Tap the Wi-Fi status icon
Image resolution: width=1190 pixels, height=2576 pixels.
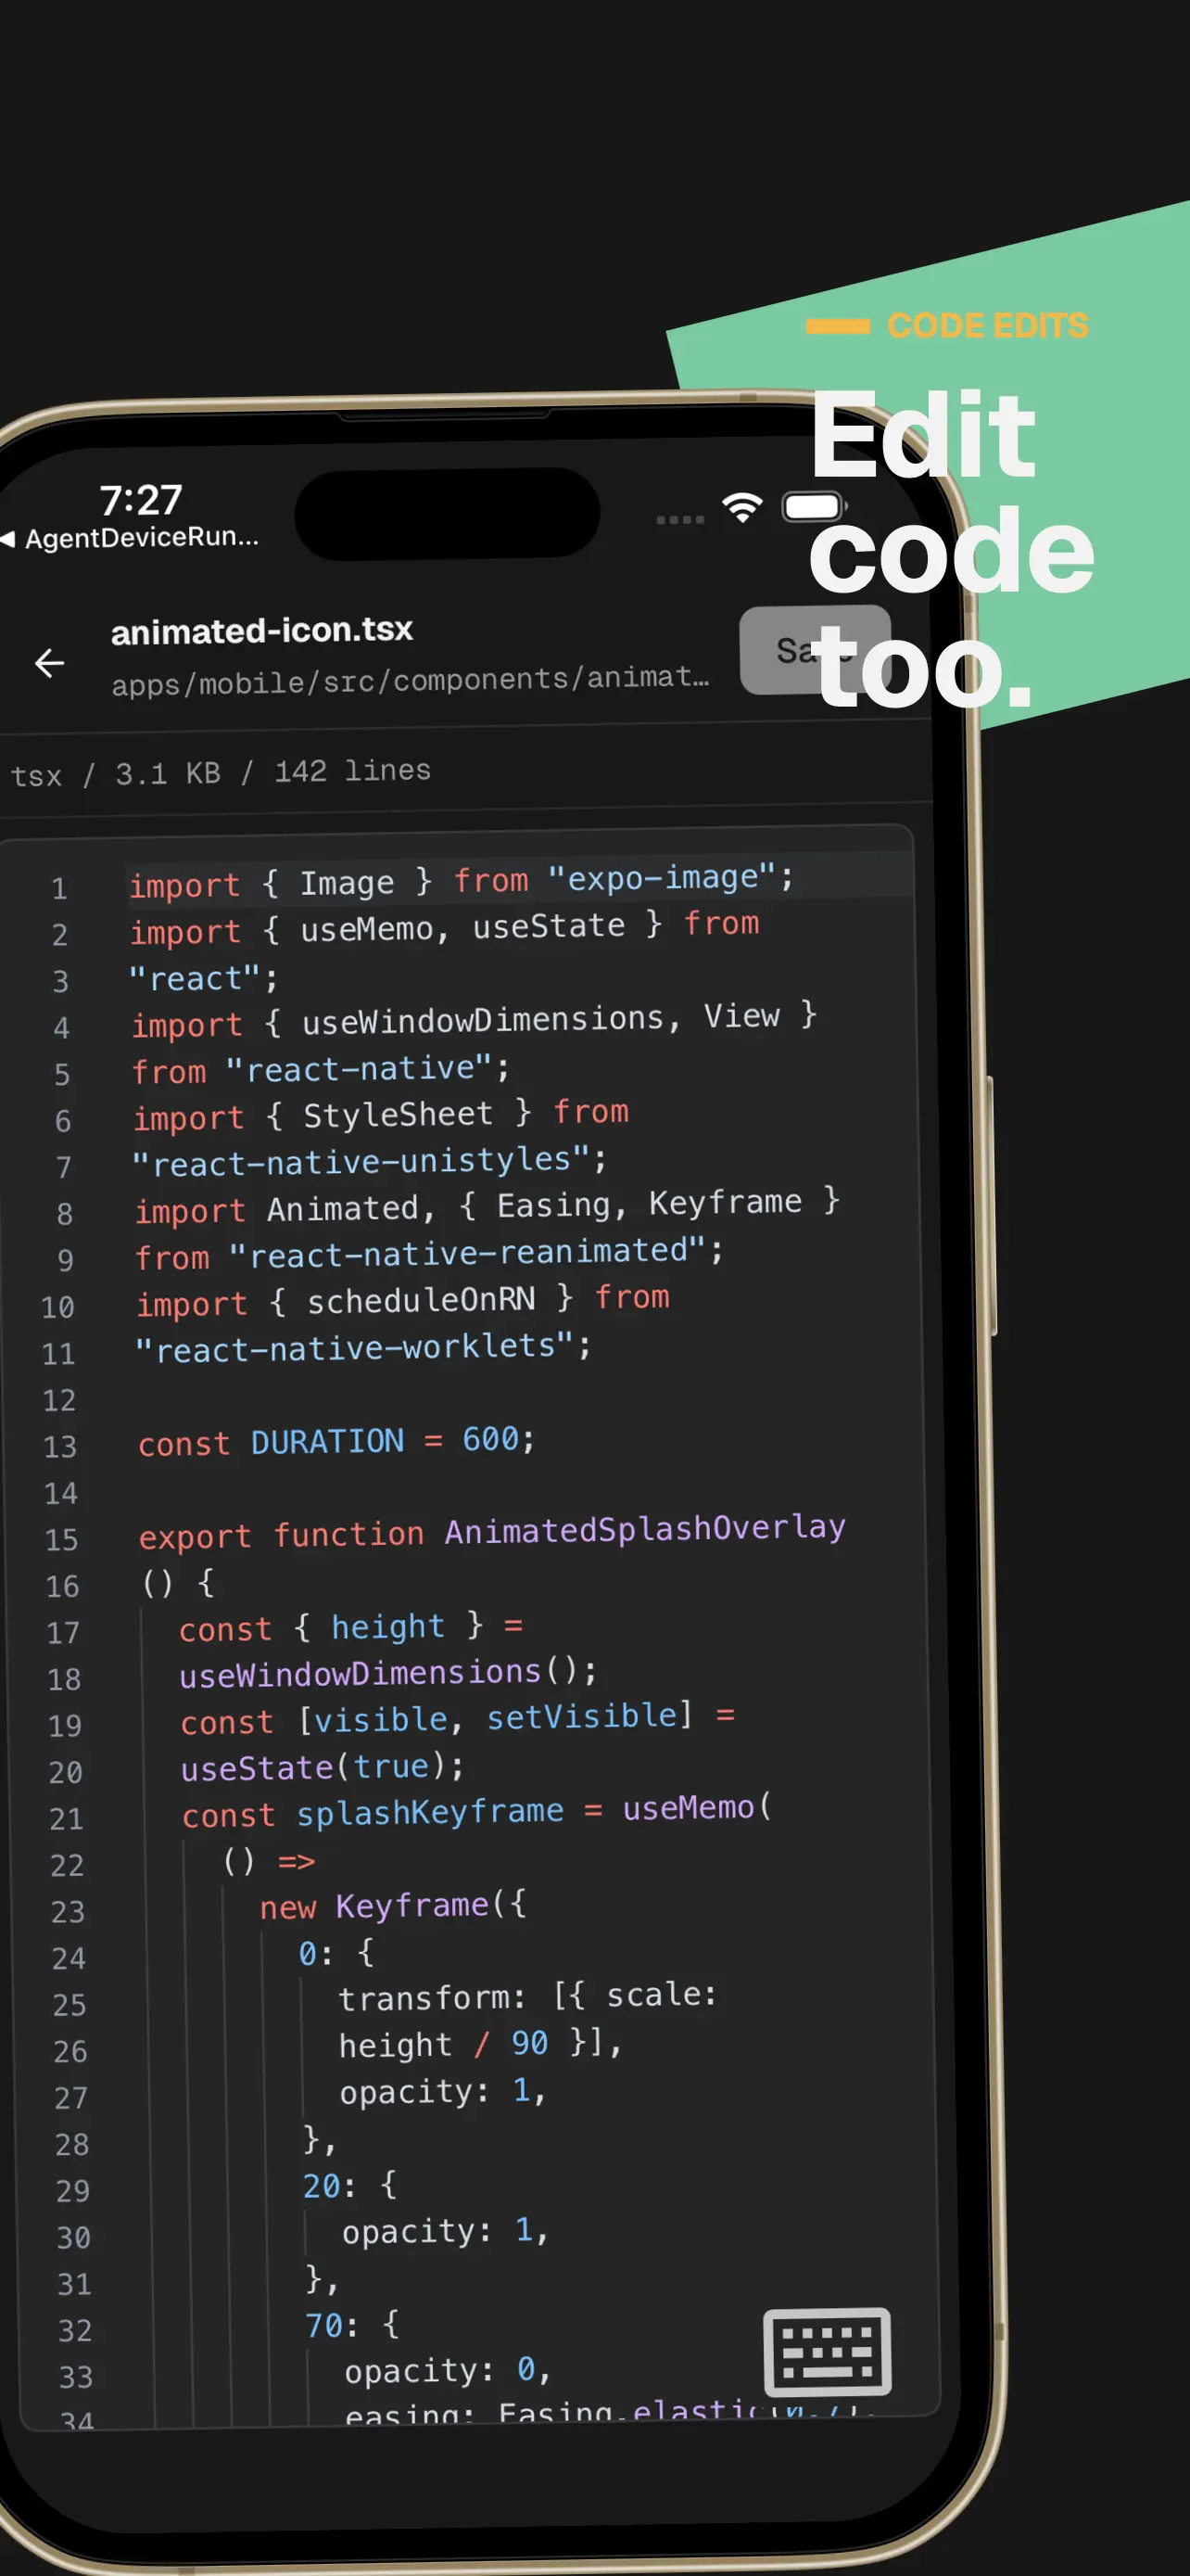pyautogui.click(x=742, y=508)
